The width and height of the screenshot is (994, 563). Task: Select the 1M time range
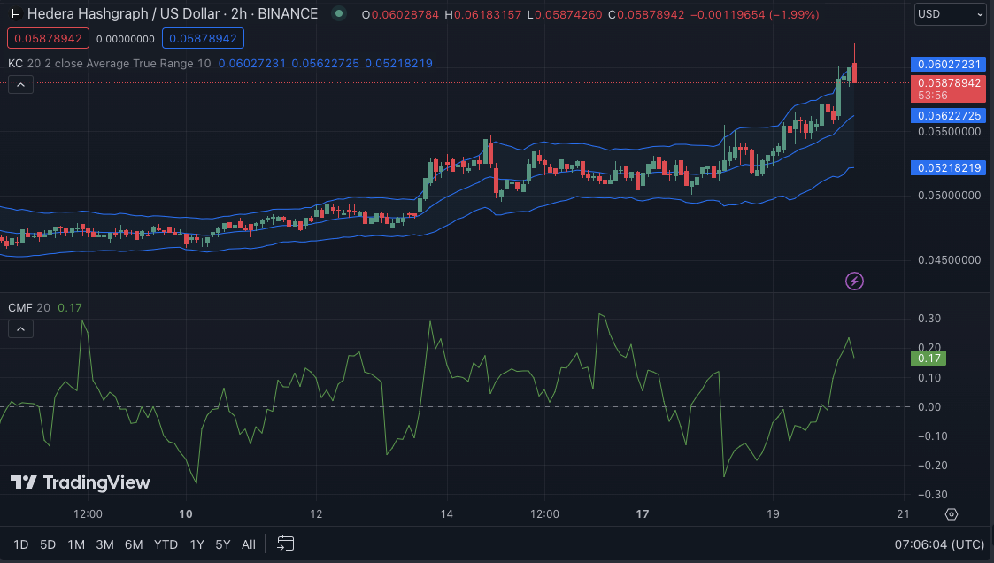point(76,544)
